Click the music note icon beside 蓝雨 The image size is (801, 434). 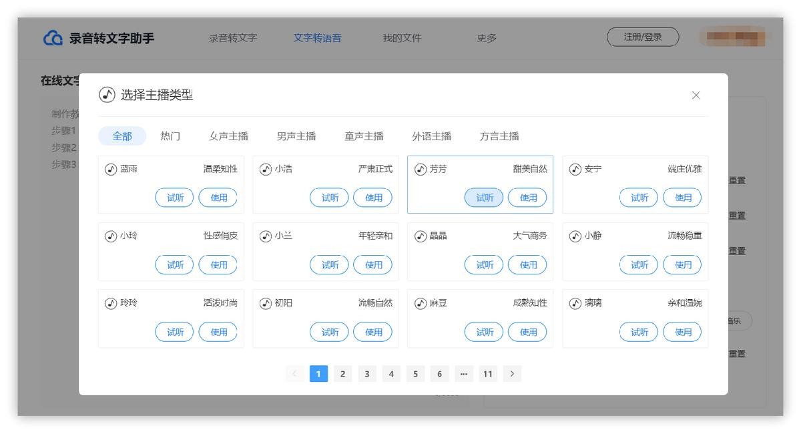[111, 170]
